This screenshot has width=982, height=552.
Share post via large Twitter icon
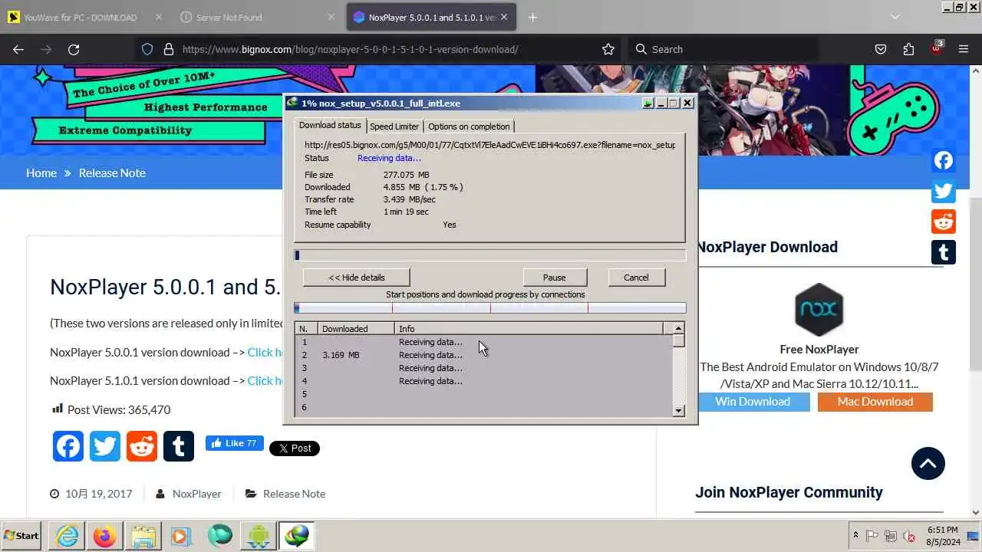[x=105, y=446]
